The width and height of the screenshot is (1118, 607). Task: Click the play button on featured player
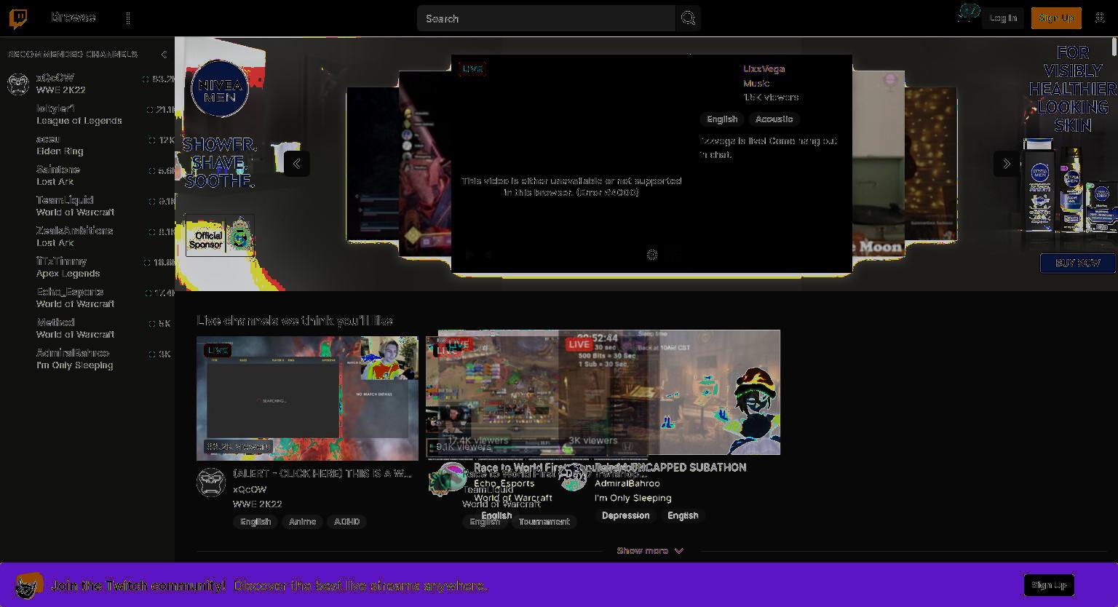469,255
